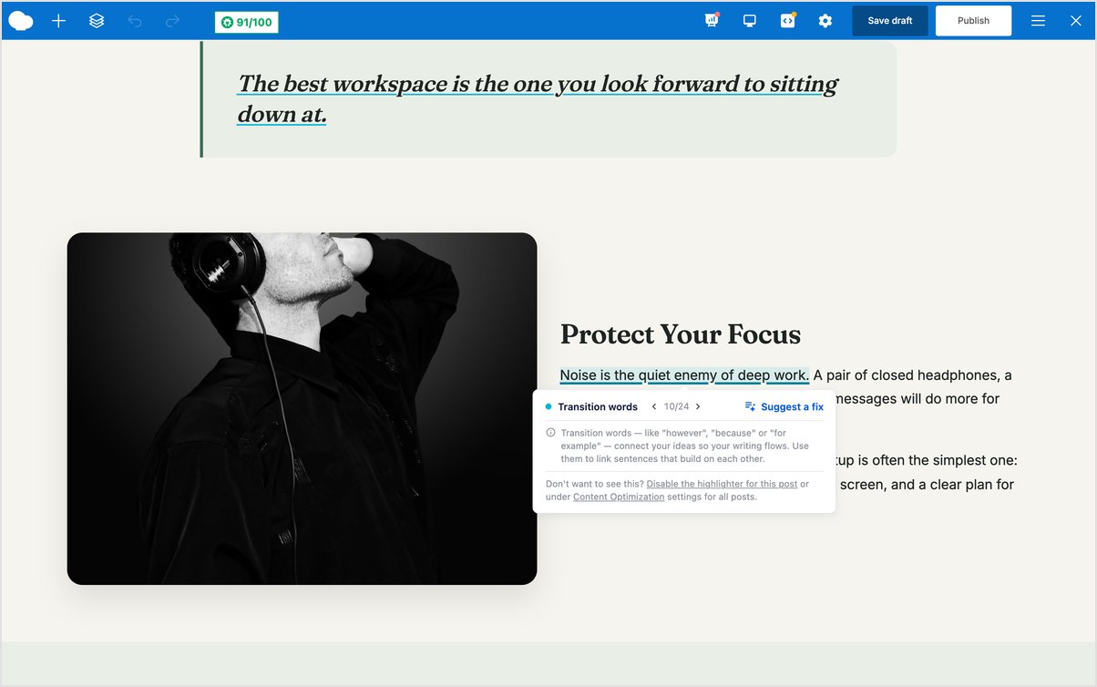Screen dimensions: 1097x687
Task: Click the Protect Your Focus heading
Action: point(681,334)
